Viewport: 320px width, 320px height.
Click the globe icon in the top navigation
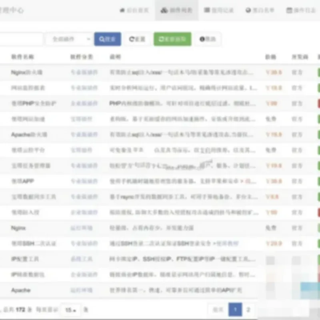point(248,10)
